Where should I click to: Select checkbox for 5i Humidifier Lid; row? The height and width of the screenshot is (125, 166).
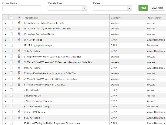11,95
